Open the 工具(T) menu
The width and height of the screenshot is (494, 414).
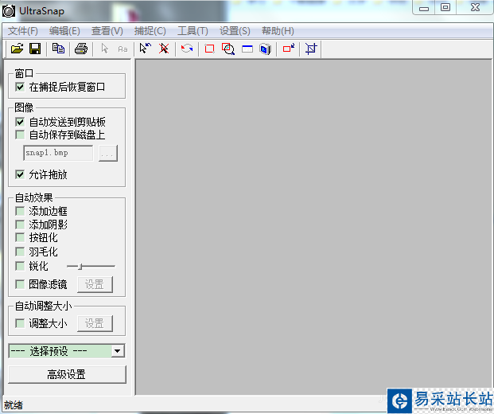pyautogui.click(x=193, y=31)
